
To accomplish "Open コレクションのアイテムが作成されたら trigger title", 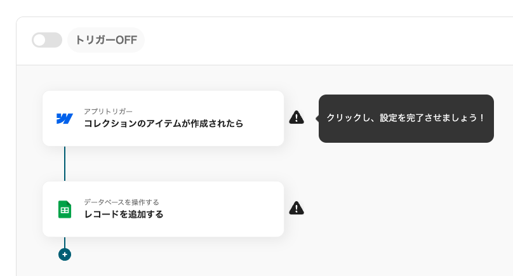I will 163,124.
